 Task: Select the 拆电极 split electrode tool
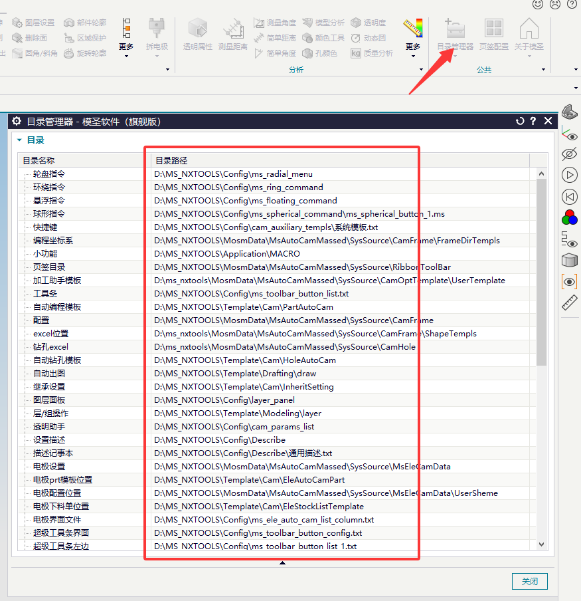click(x=157, y=35)
